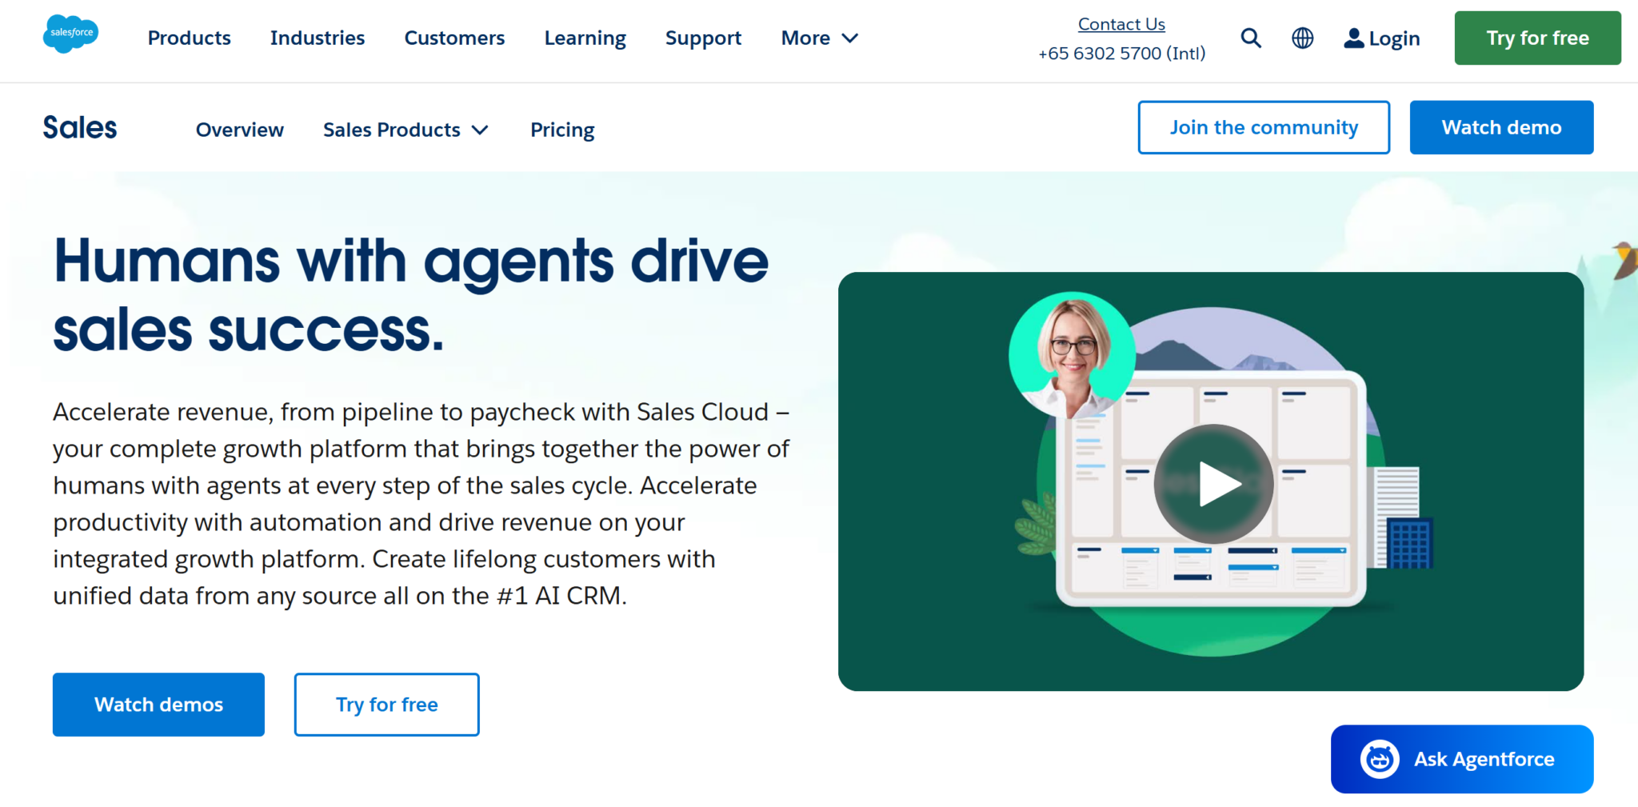The width and height of the screenshot is (1638, 807).
Task: Open the Industries menu
Action: point(318,38)
